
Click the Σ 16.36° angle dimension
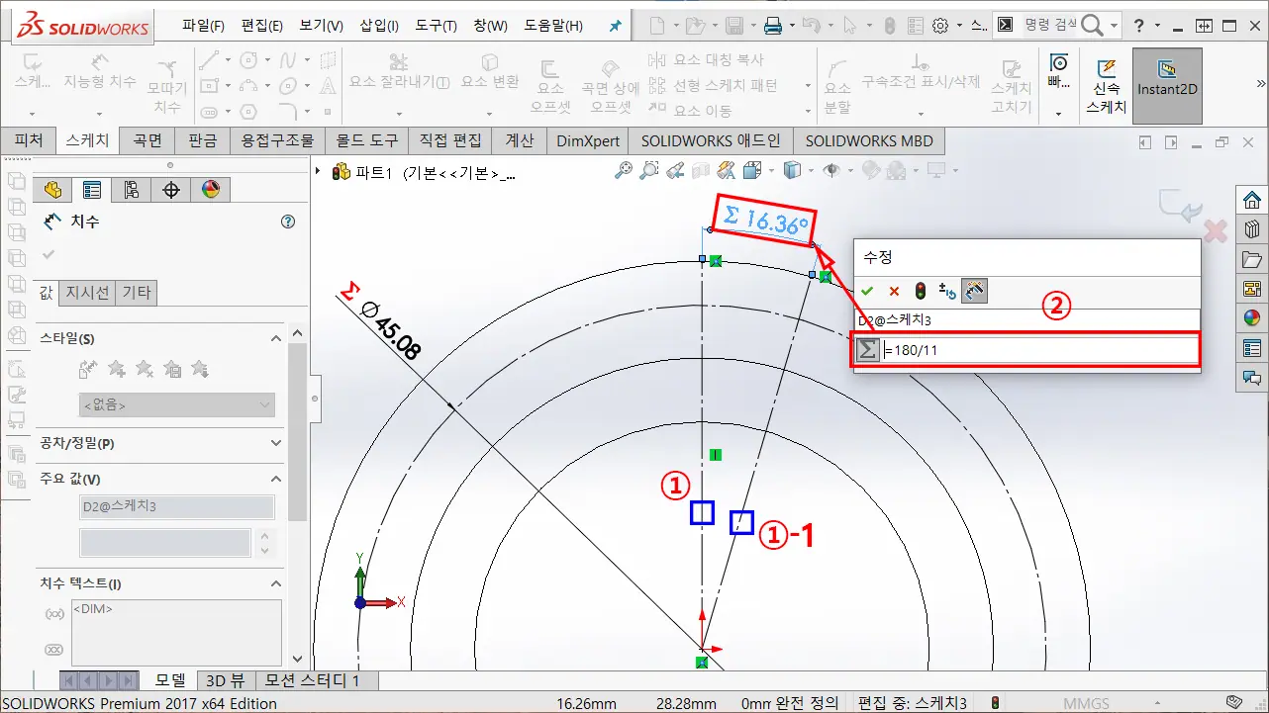point(766,221)
